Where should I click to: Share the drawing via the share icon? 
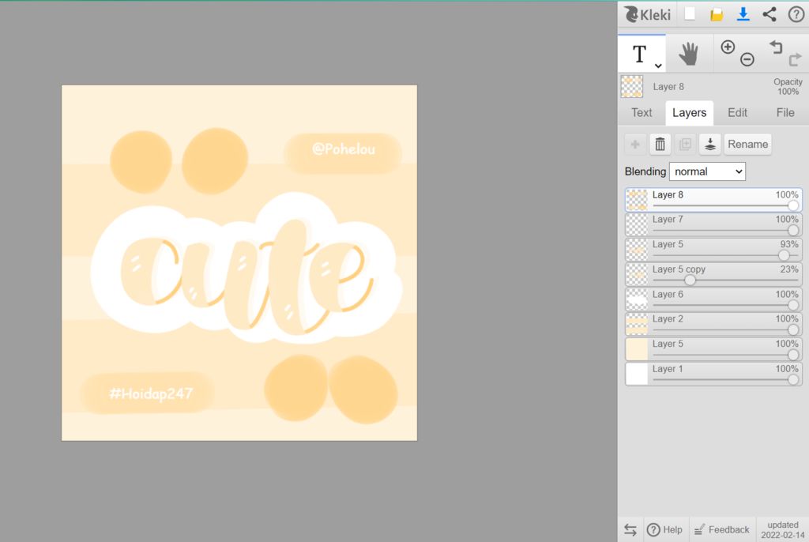tap(769, 14)
